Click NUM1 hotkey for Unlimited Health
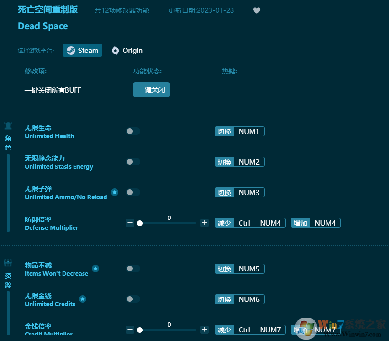This screenshot has width=389, height=341. [249, 131]
